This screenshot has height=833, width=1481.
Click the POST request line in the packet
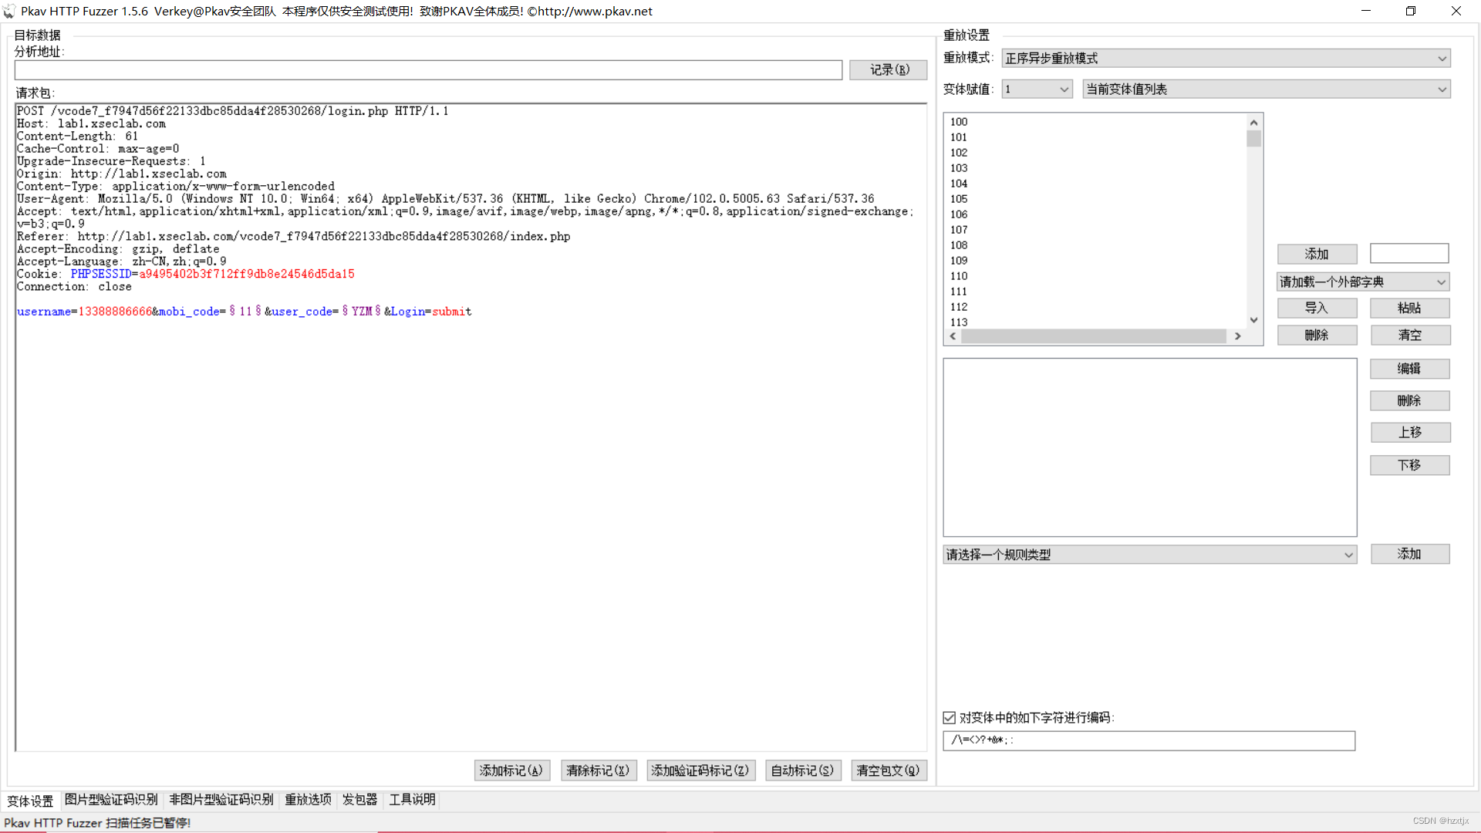click(x=233, y=111)
